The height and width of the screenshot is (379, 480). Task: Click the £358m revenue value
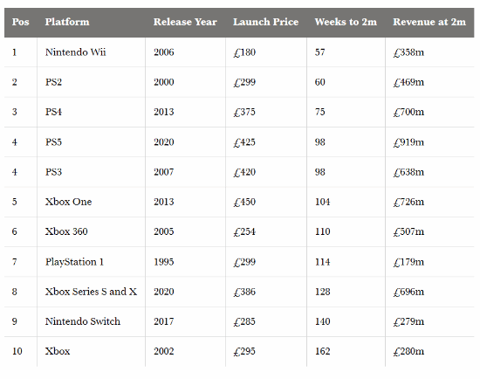tap(408, 52)
